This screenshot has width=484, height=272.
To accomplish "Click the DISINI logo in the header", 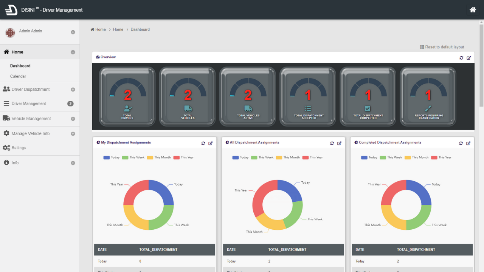I will click(x=11, y=10).
